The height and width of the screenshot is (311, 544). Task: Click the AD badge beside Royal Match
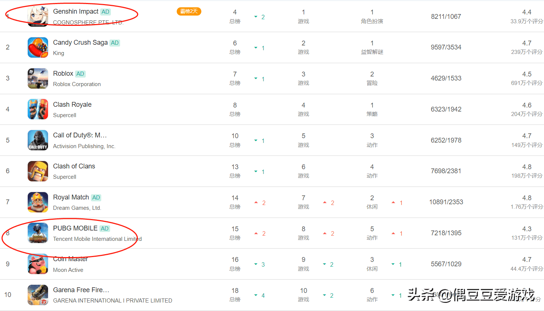tap(96, 198)
